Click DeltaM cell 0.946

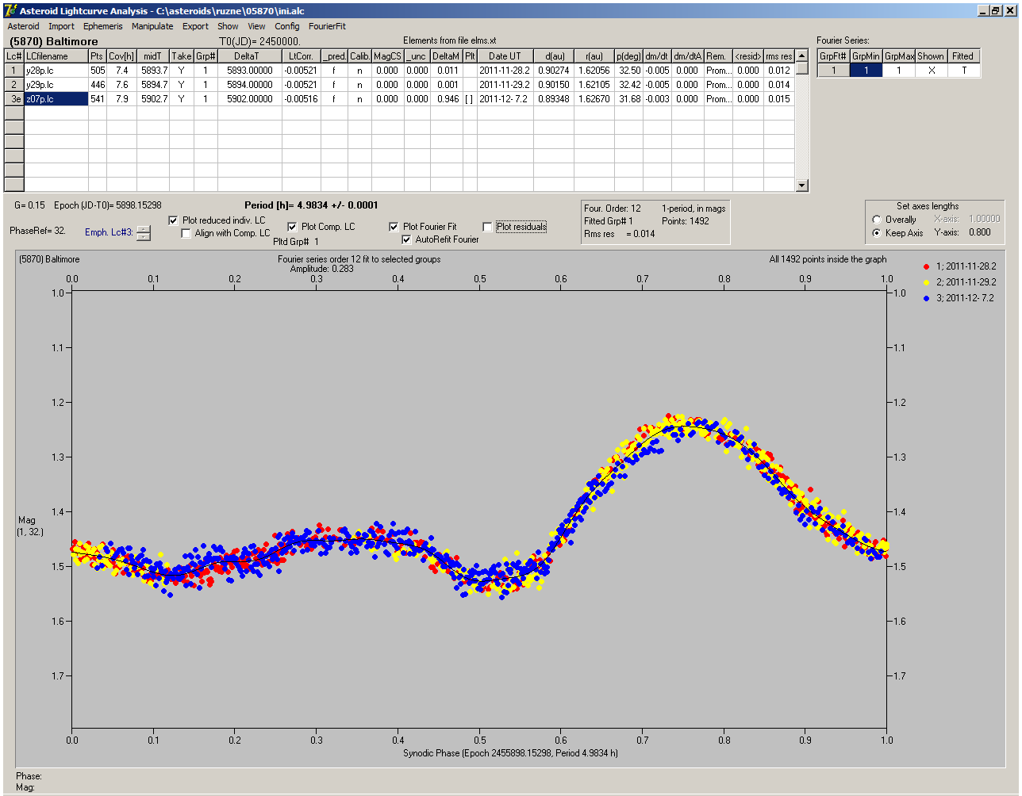[448, 99]
